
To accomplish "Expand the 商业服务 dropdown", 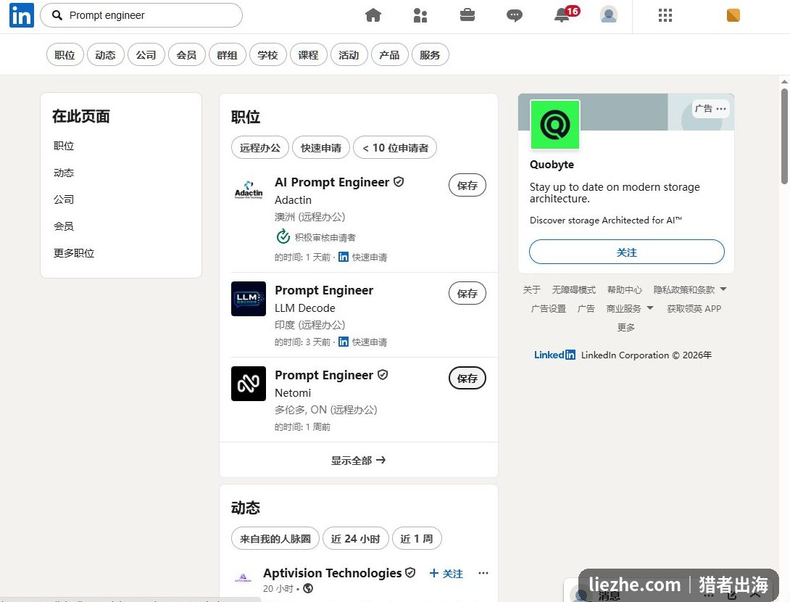I will click(x=630, y=308).
